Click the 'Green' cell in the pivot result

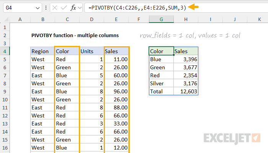(x=161, y=67)
